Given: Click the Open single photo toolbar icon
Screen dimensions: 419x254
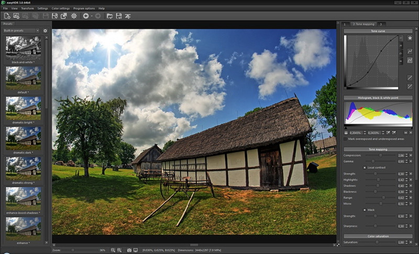Looking at the screenshot, I should tap(16, 16).
